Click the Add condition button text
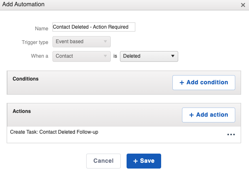 [207, 82]
